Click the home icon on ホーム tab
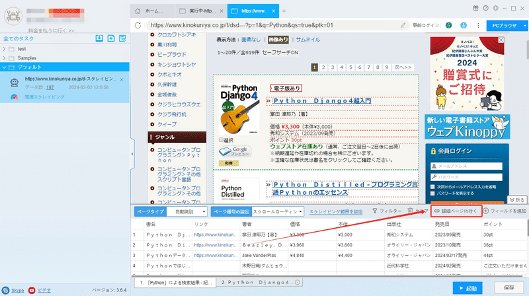This screenshot has height=296, width=529. point(138,11)
